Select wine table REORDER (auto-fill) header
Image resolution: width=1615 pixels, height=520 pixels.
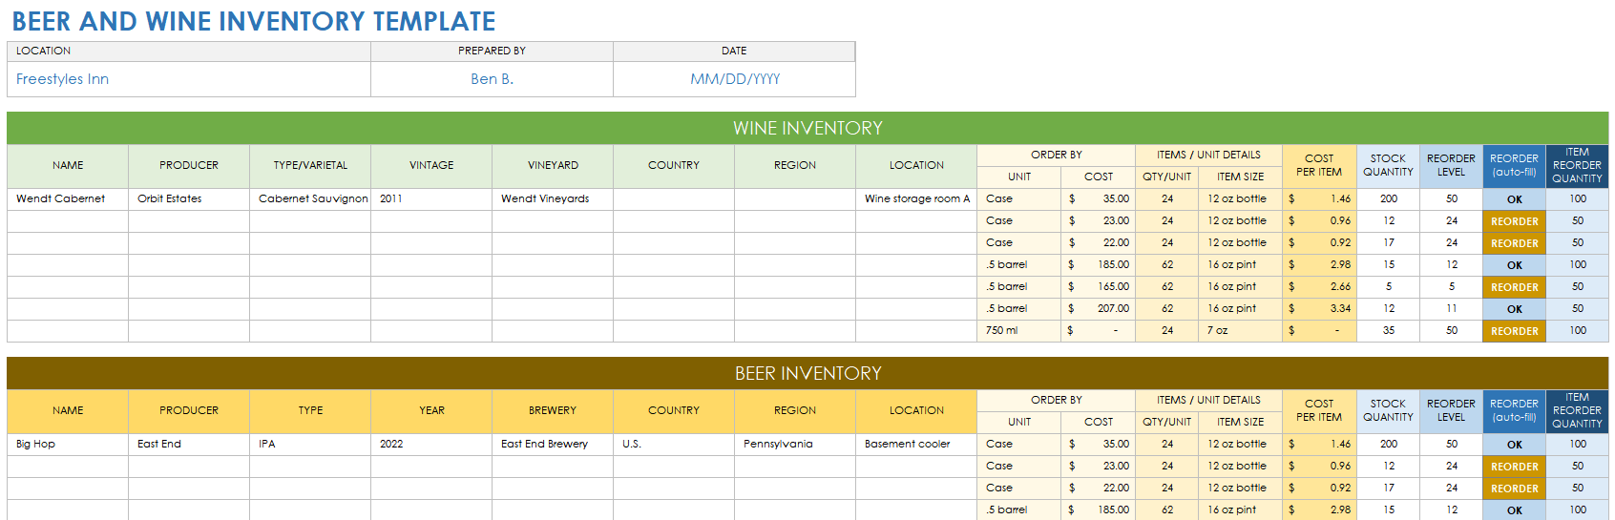(x=1514, y=166)
